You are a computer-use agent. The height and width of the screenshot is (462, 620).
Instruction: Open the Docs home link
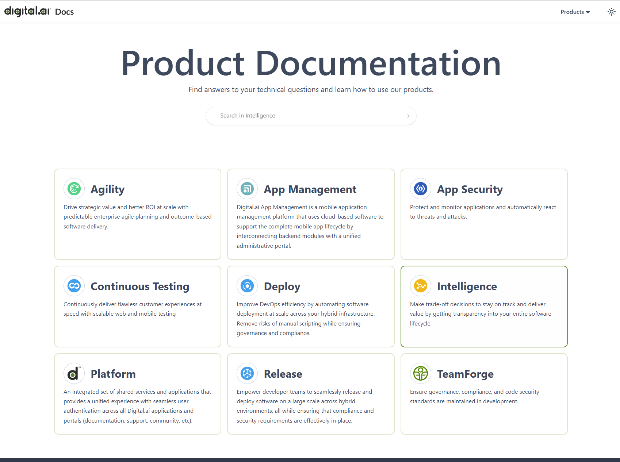[64, 12]
